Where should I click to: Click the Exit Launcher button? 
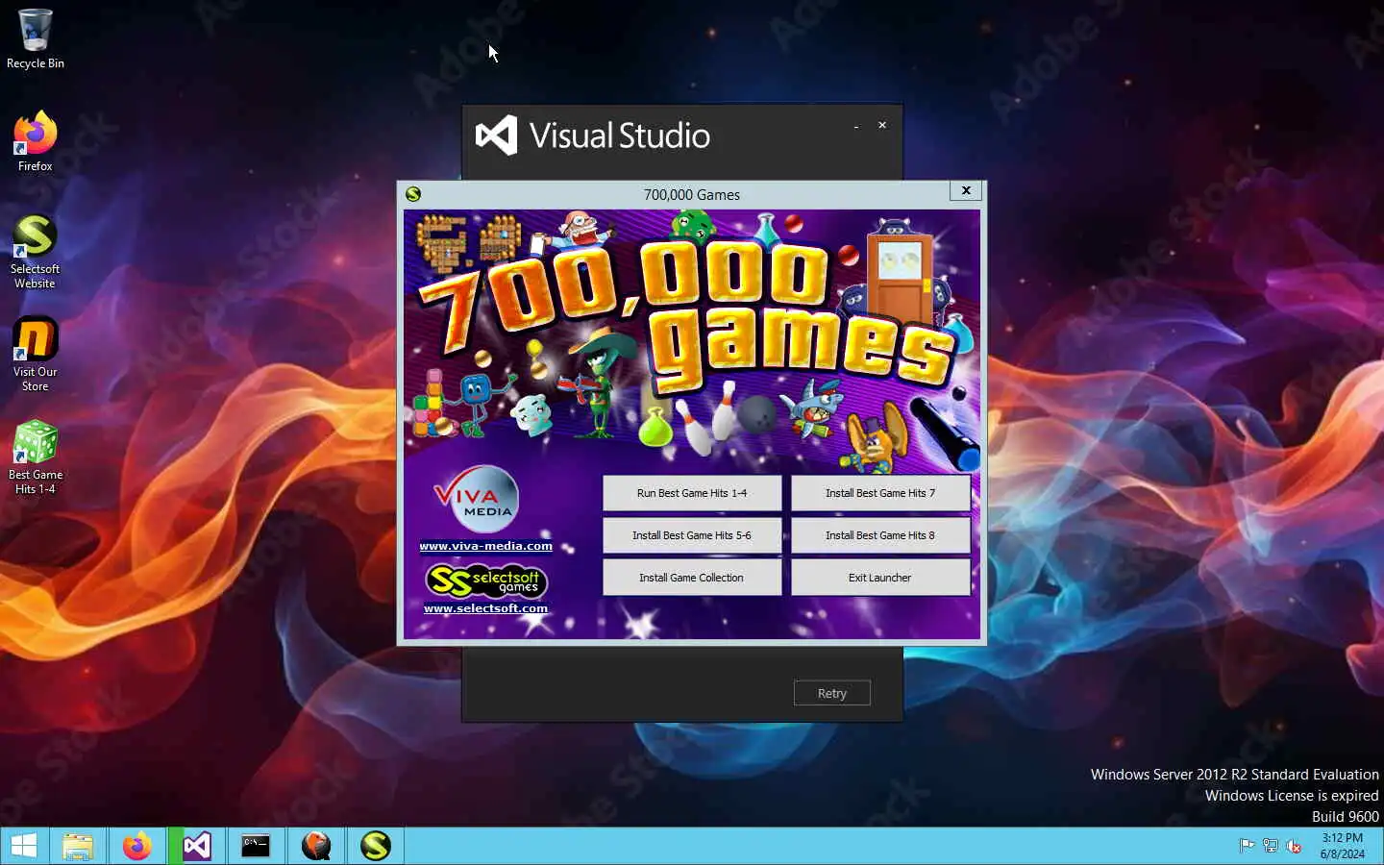tap(880, 578)
